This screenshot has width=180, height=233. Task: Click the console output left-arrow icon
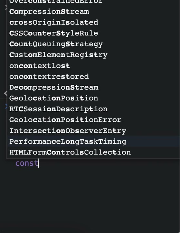click(5, 93)
